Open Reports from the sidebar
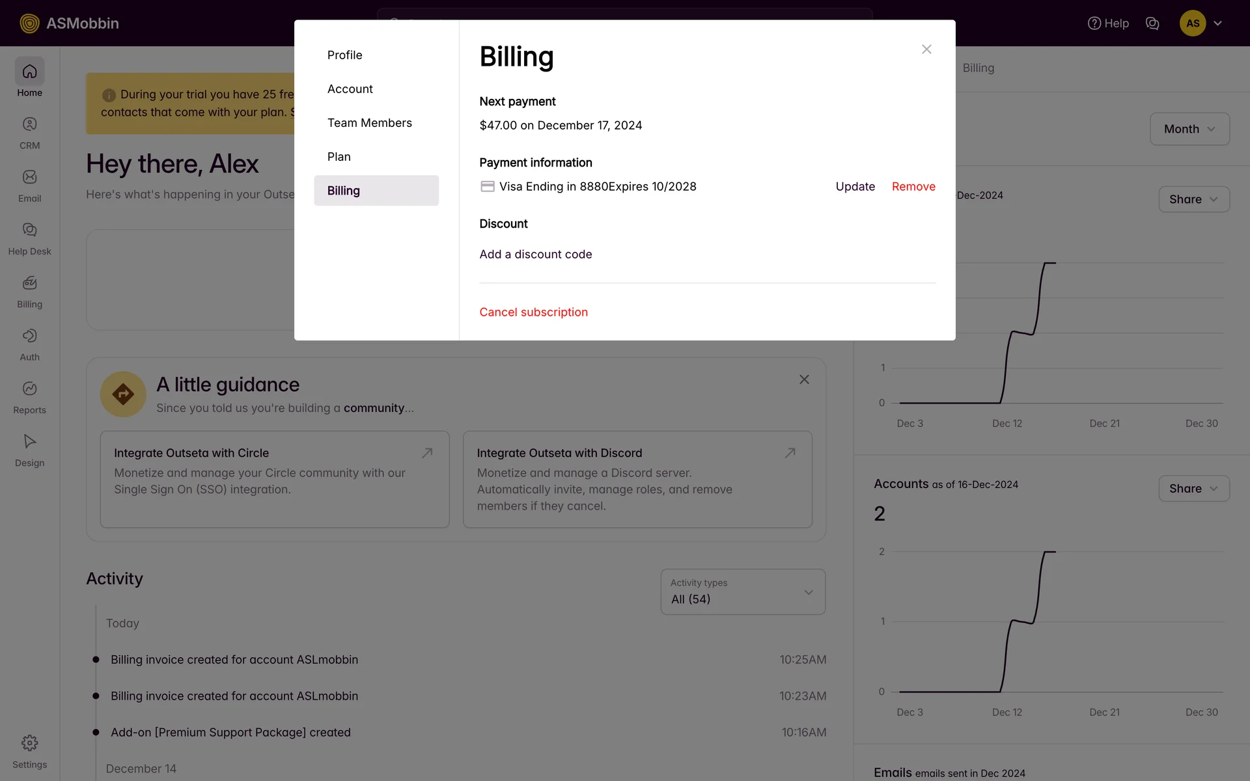 (29, 397)
